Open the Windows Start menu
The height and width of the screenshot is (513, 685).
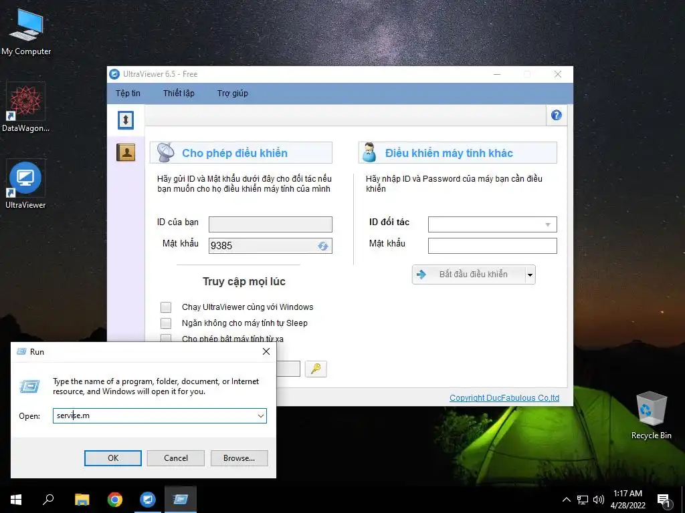[x=16, y=500]
